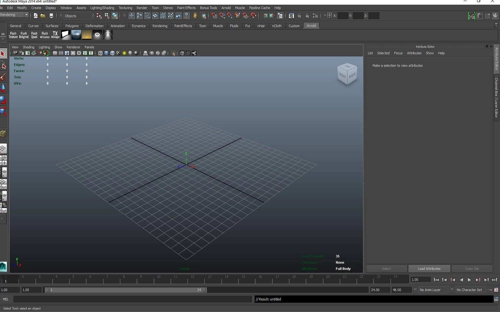Click the use all lights yellow sphere icon
500x312 pixels.
click(x=124, y=53)
